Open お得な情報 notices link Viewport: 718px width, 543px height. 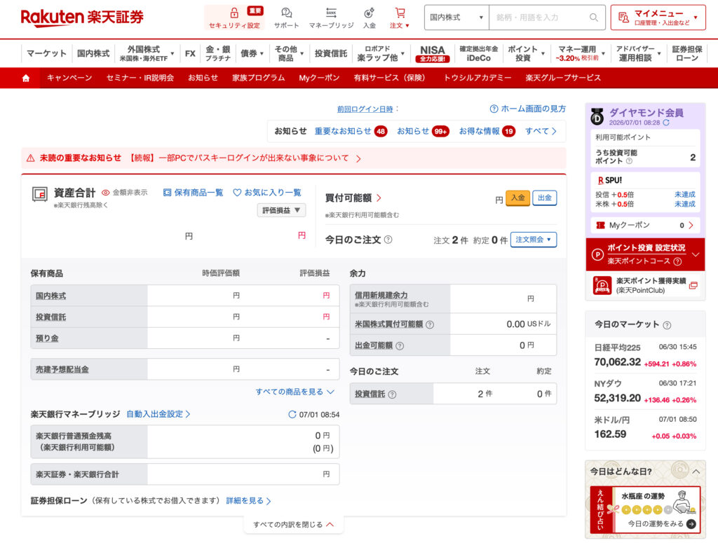[487, 131]
